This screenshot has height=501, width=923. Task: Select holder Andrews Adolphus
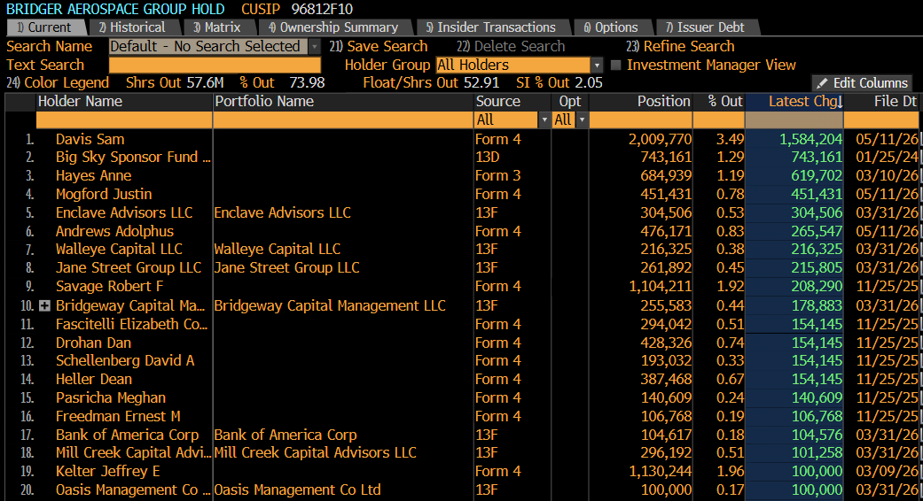114,231
